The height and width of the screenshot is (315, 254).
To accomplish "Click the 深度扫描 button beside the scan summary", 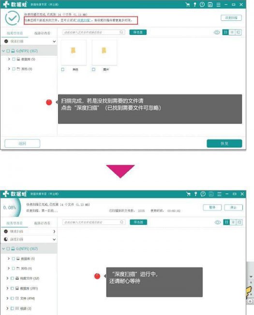I will click(x=231, y=17).
